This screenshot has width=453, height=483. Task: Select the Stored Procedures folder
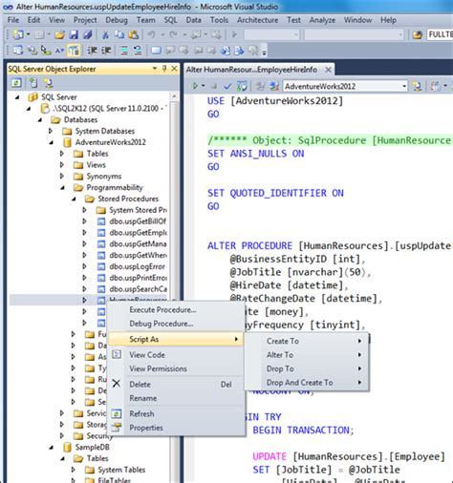[128, 199]
